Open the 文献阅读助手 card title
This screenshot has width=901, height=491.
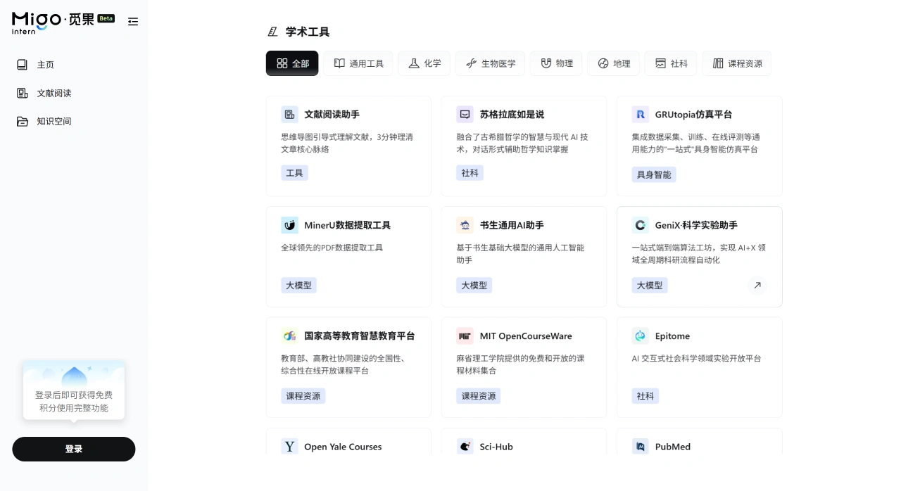(x=332, y=115)
